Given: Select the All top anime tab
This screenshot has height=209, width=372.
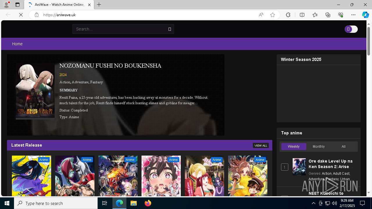Looking at the screenshot, I should (x=344, y=147).
